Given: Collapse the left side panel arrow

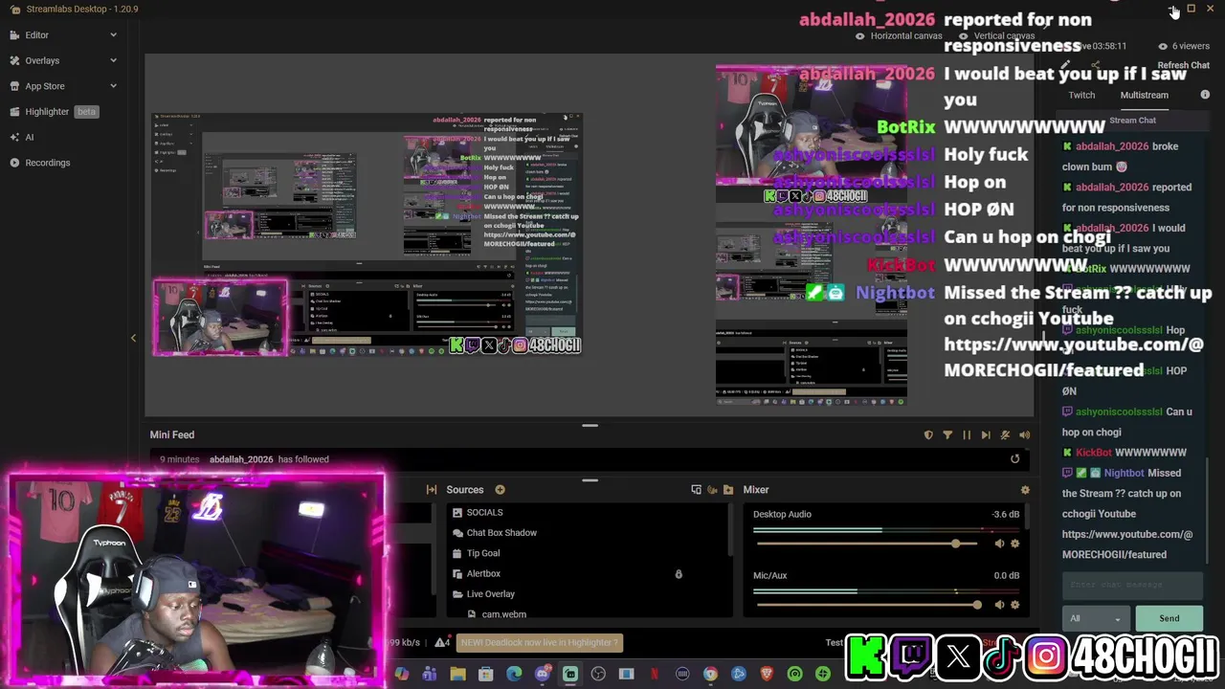Looking at the screenshot, I should pos(133,338).
